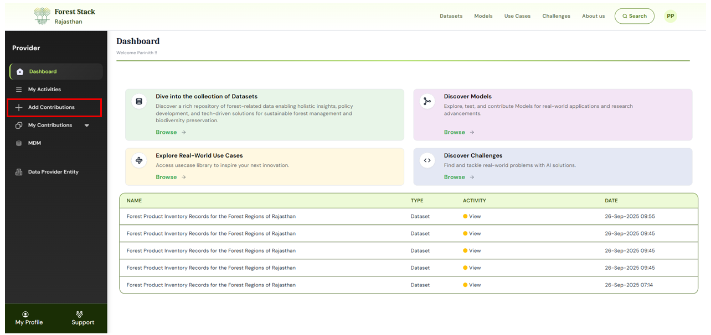Click the icon on the Use Cases card
711x335 pixels.
(x=138, y=160)
